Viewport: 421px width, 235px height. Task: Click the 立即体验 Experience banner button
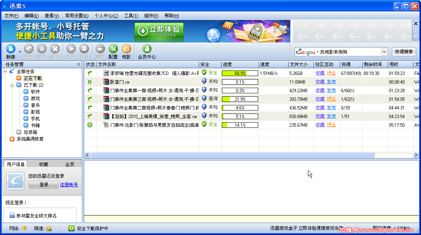159,31
